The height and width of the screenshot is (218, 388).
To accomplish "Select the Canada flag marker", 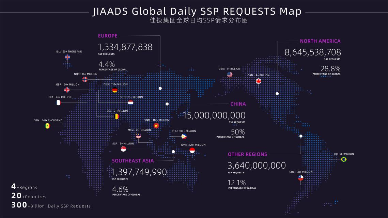I will pyautogui.click(x=259, y=81).
